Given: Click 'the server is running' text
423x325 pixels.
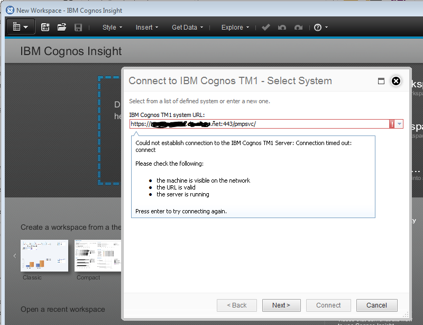Looking at the screenshot, I should [x=182, y=194].
